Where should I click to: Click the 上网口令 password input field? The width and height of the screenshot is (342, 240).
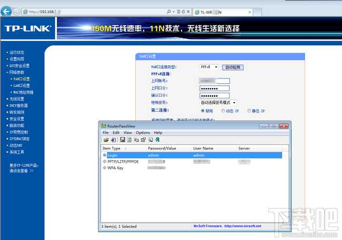[x=214, y=88]
